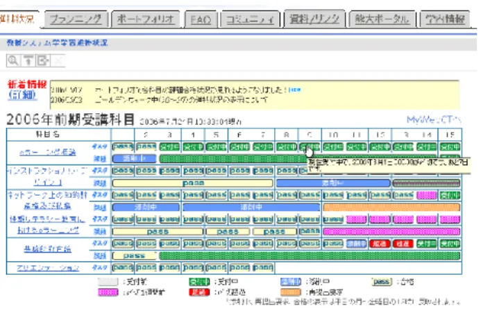The image size is (483, 311).
Task: Click blue 添削中 bar in インストラクショナル・デザイン assignment row
Action: [x=333, y=183]
